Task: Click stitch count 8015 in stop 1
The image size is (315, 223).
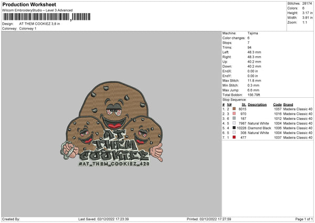Action: point(243,109)
